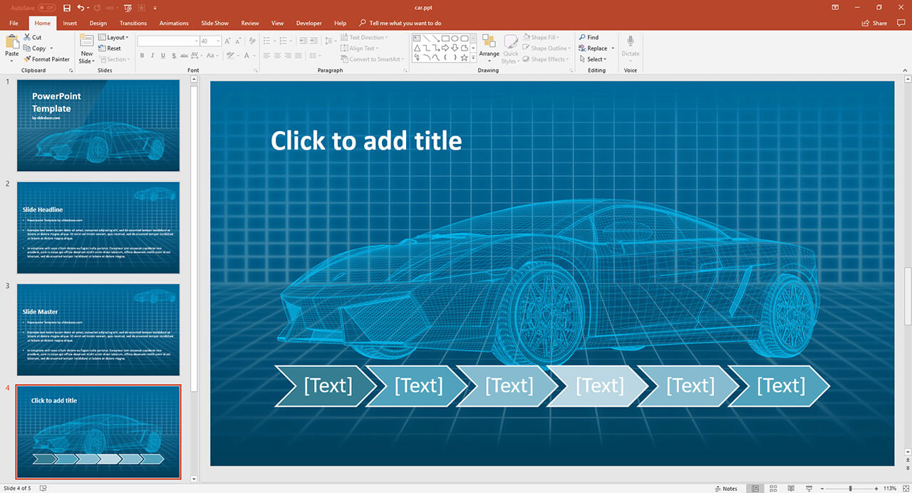Click the Save icon in the title bar
Image resolution: width=912 pixels, height=493 pixels.
pos(67,8)
